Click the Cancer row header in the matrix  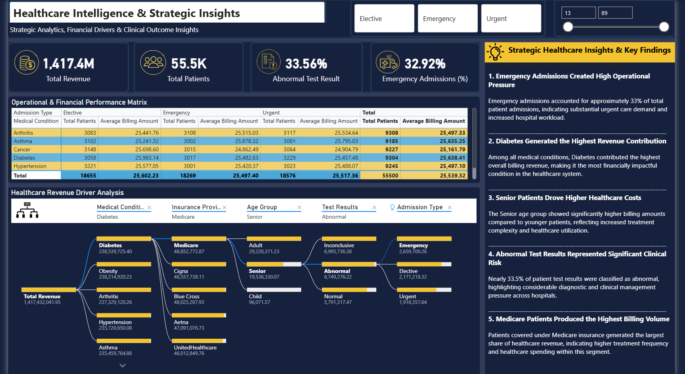[37, 149]
